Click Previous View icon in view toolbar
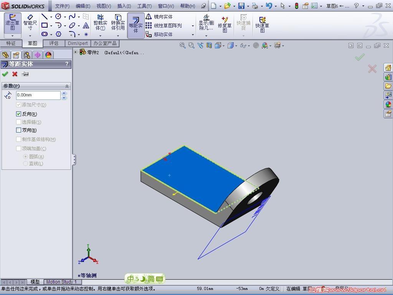The height and width of the screenshot is (295, 393). pos(200,45)
